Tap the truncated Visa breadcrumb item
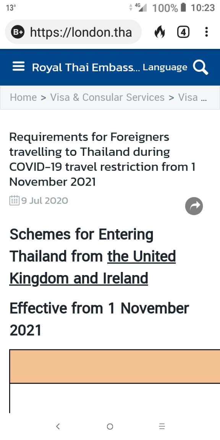 [192, 97]
